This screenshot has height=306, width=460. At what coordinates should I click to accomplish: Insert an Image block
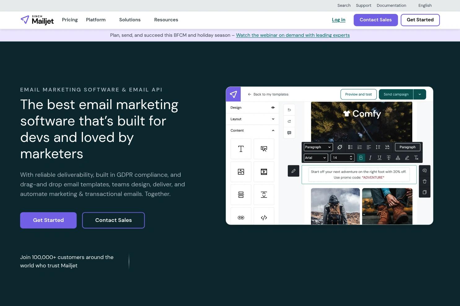click(241, 172)
